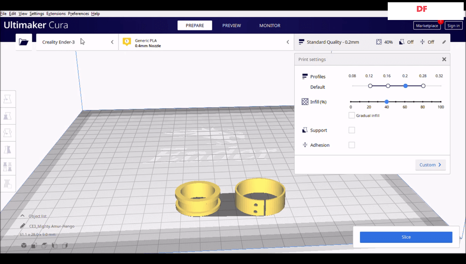Screen dimensions: 466x264
Task: Select the Per Model Settings tool
Action: 7,167
